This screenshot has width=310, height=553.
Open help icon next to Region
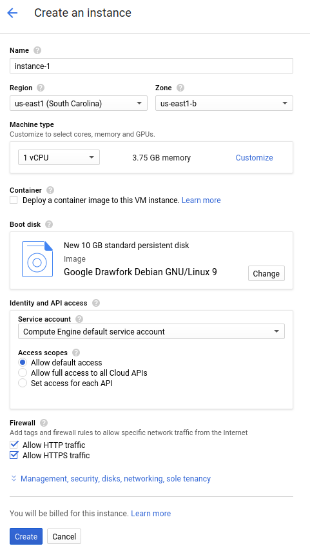(41, 88)
